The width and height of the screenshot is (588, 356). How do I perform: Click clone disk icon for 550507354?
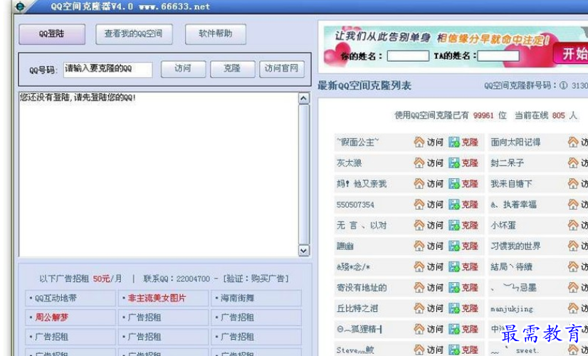[454, 205]
